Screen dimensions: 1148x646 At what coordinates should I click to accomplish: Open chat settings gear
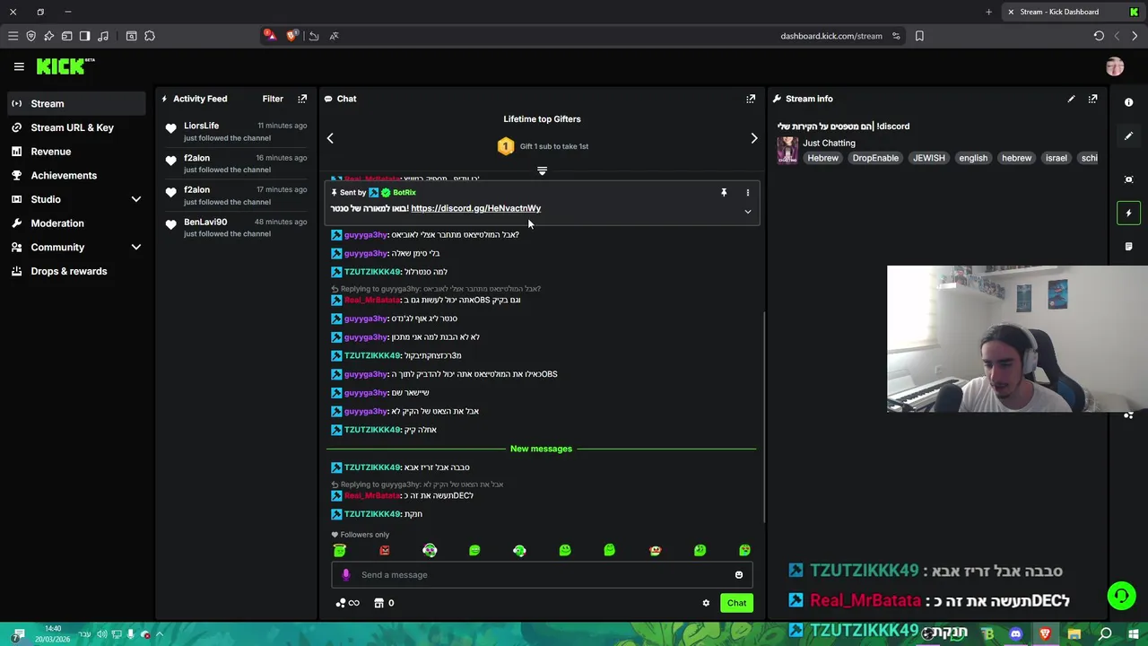coord(706,603)
